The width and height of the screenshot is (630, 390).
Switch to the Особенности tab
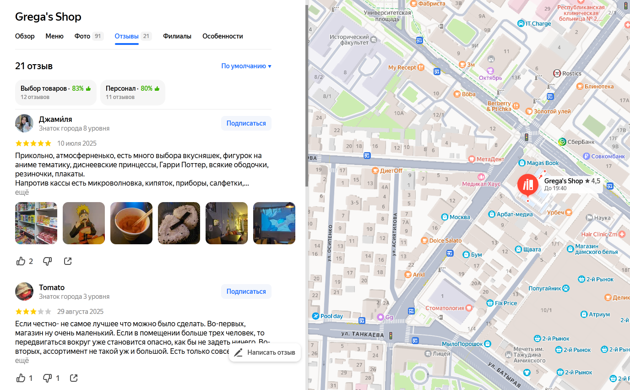(223, 36)
